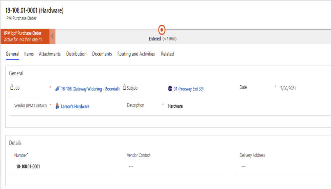This screenshot has height=189, width=331.
Task: Click the lock icon next to Subjob
Action: (x=125, y=88)
